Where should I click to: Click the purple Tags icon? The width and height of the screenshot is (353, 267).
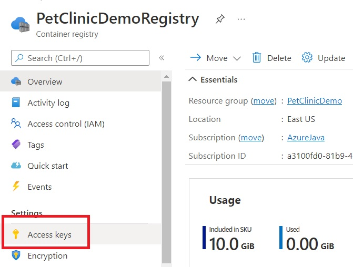(16, 145)
